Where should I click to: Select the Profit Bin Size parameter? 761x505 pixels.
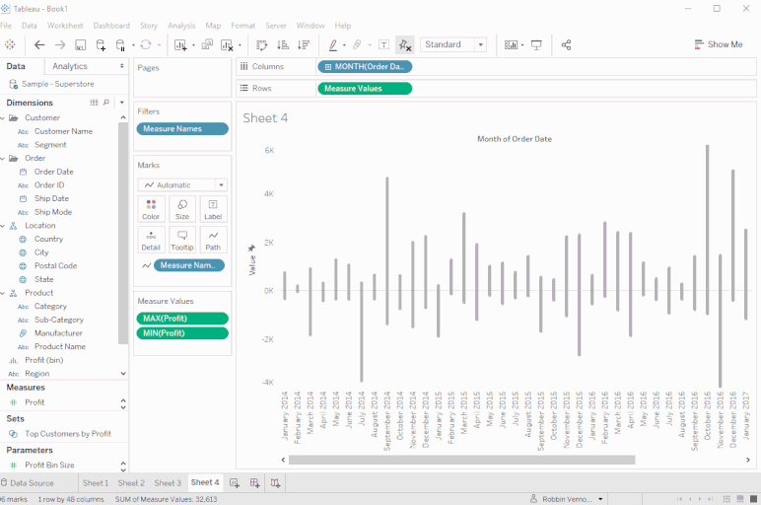pos(49,466)
